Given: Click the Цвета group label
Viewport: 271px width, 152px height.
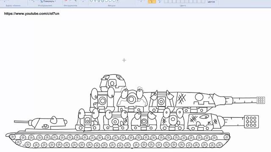Looking at the screenshot, I should click(x=183, y=5).
